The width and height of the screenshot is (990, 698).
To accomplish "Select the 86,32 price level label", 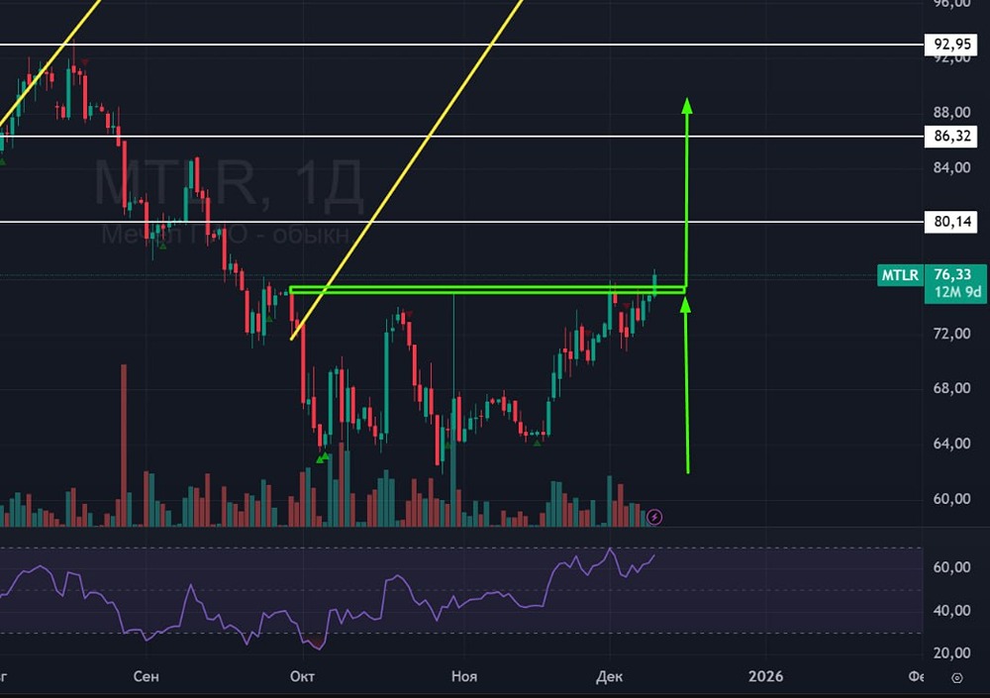I will (x=950, y=136).
